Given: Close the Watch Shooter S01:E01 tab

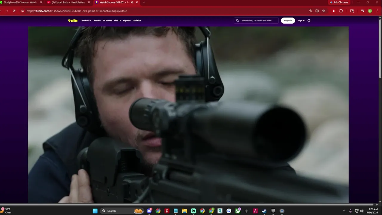Looking at the screenshot, I should pos(137,2).
